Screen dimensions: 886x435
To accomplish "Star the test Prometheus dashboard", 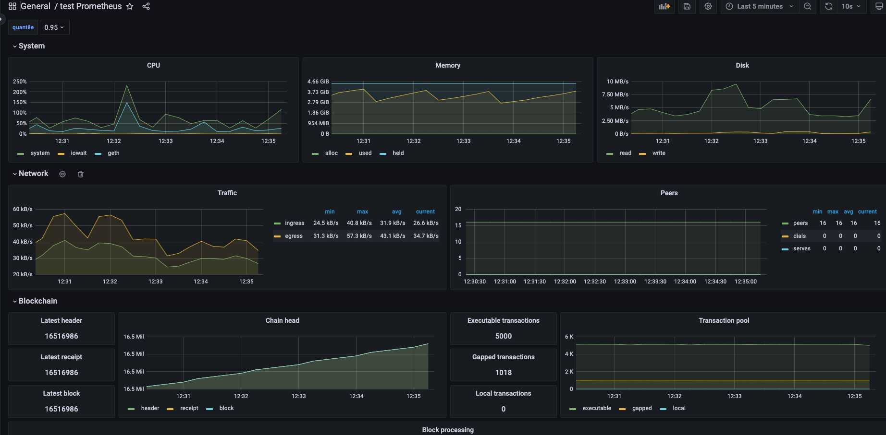I will pyautogui.click(x=130, y=6).
